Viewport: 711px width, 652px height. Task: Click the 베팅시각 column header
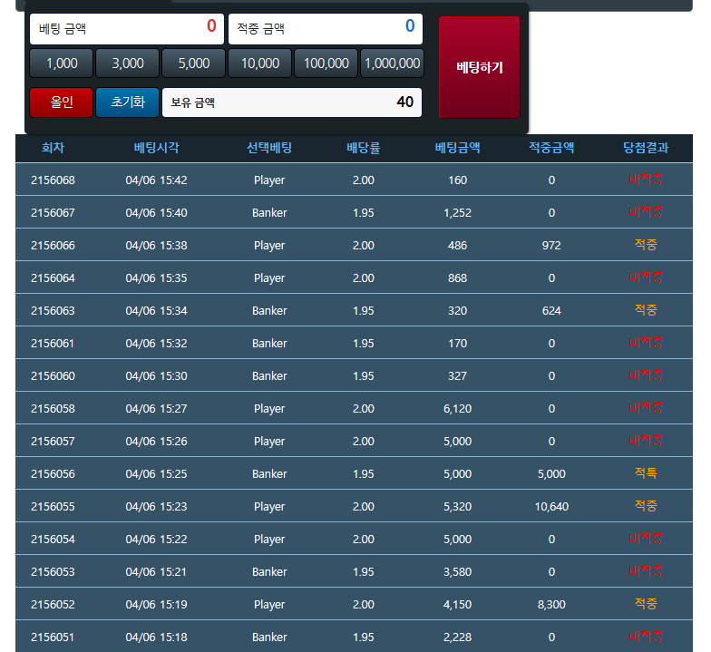point(156,148)
